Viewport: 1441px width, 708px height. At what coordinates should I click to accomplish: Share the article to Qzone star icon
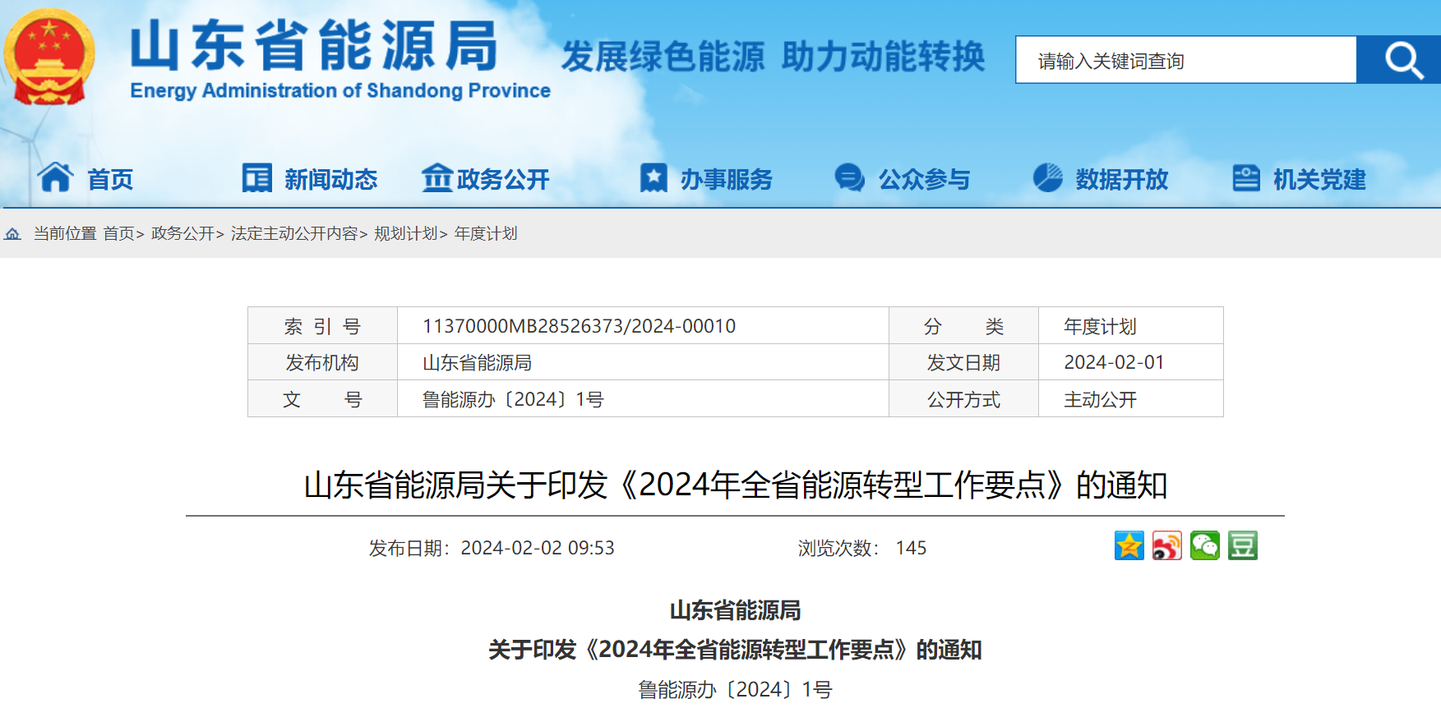(1129, 546)
